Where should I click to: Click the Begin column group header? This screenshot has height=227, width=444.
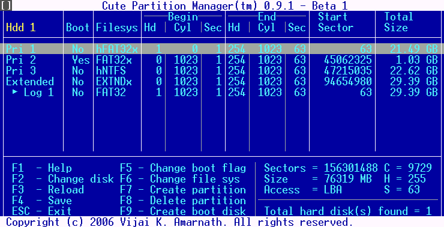click(183, 17)
